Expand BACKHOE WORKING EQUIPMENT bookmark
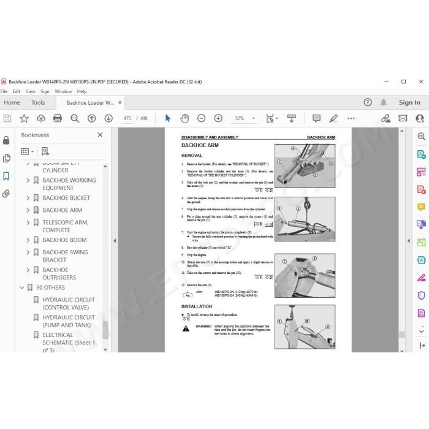 point(28,181)
